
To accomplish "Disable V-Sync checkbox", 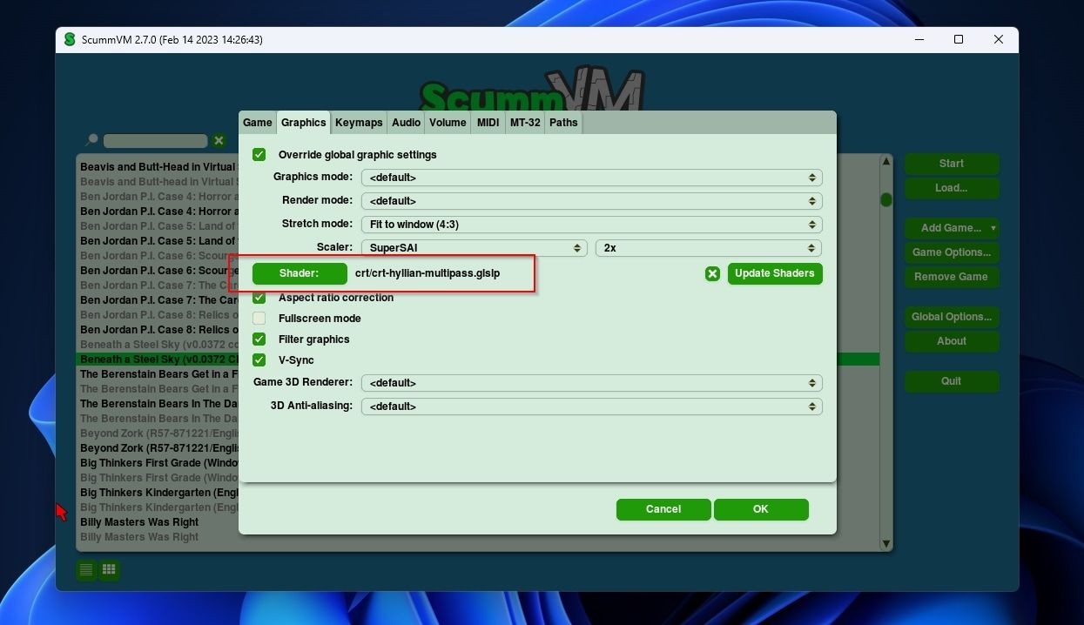I will tap(259, 360).
